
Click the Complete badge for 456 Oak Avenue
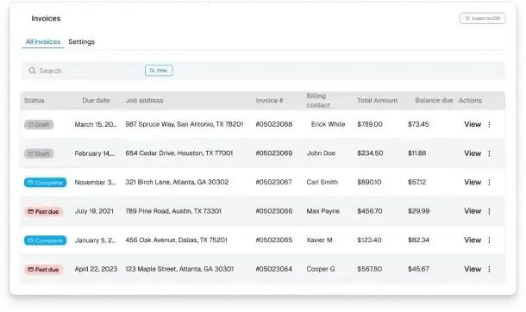click(46, 240)
